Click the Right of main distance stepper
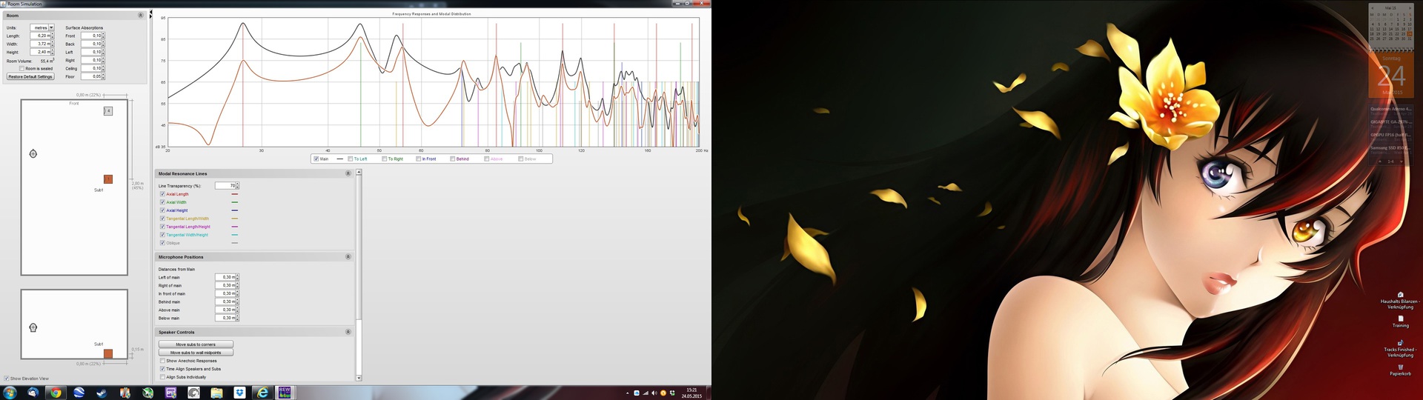The image size is (1423, 400). (237, 285)
